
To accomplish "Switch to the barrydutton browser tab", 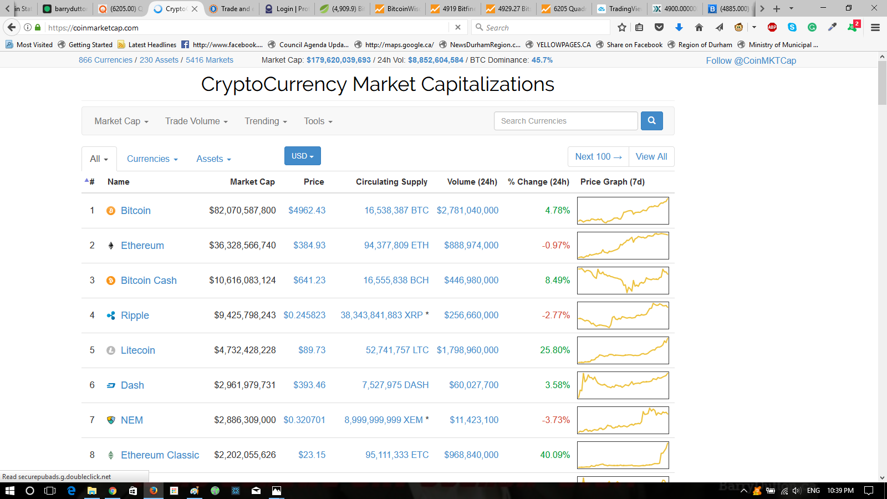I will [x=65, y=9].
